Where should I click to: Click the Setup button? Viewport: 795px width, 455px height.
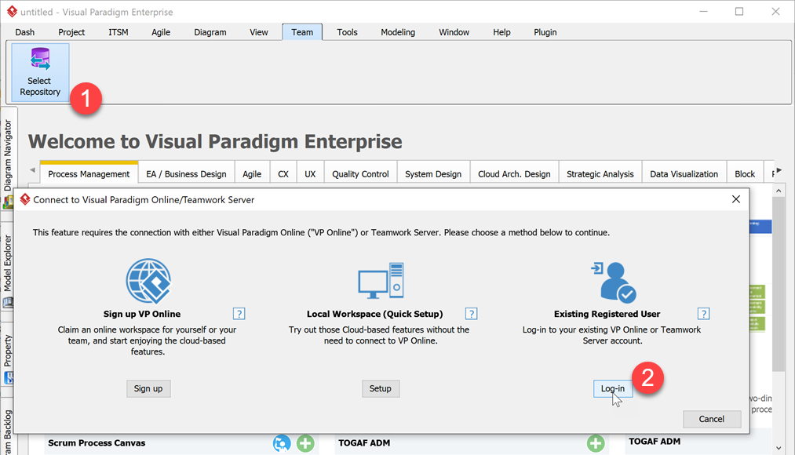[x=381, y=388]
